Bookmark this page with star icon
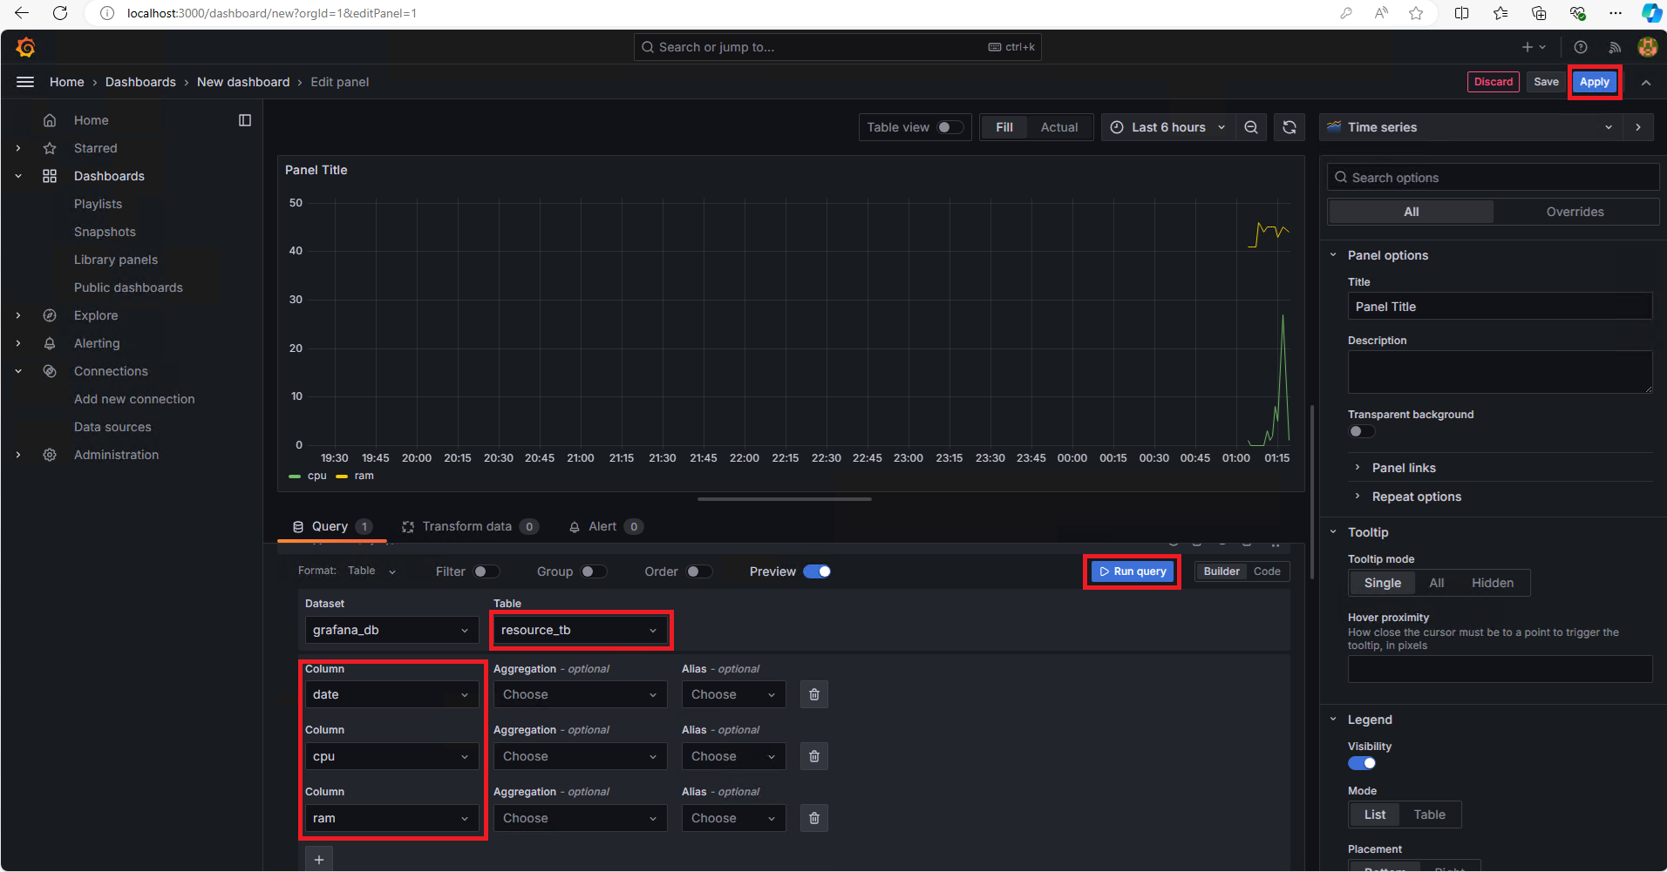The width and height of the screenshot is (1667, 872). coord(1416,13)
